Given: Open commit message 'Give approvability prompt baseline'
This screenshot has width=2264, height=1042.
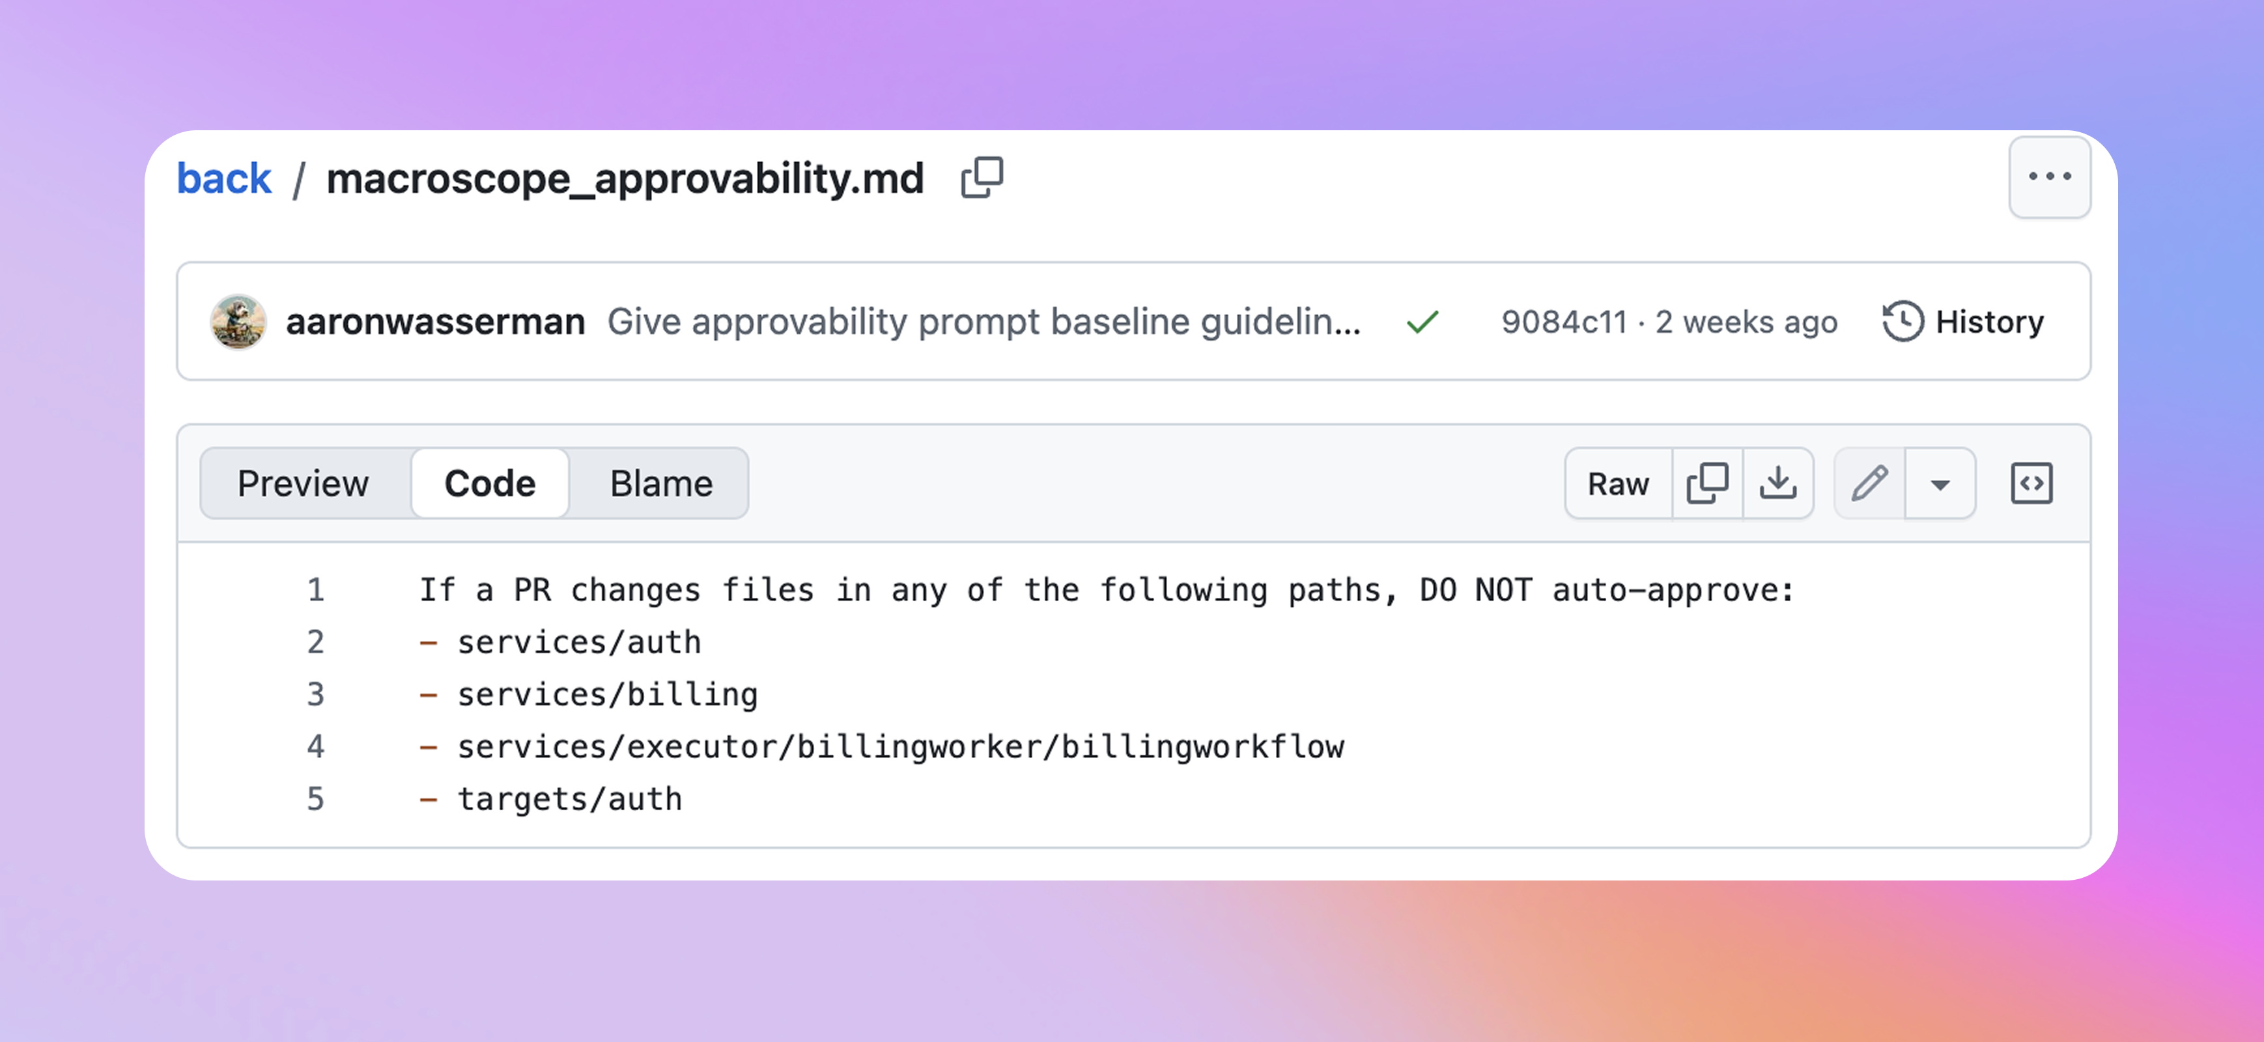Looking at the screenshot, I should tap(983, 322).
